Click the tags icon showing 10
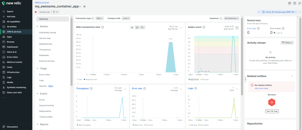This screenshot has width=302, height=130. pos(56,12)
